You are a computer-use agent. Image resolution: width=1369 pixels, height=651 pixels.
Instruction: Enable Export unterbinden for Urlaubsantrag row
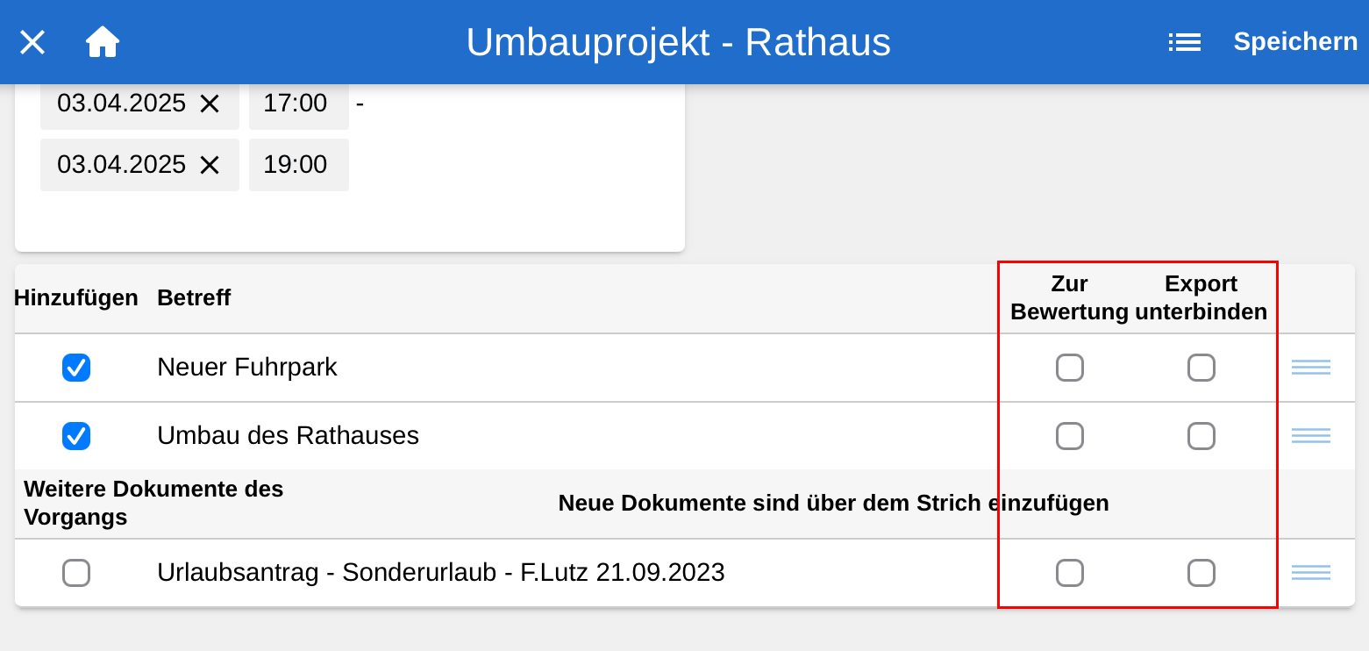[1201, 573]
